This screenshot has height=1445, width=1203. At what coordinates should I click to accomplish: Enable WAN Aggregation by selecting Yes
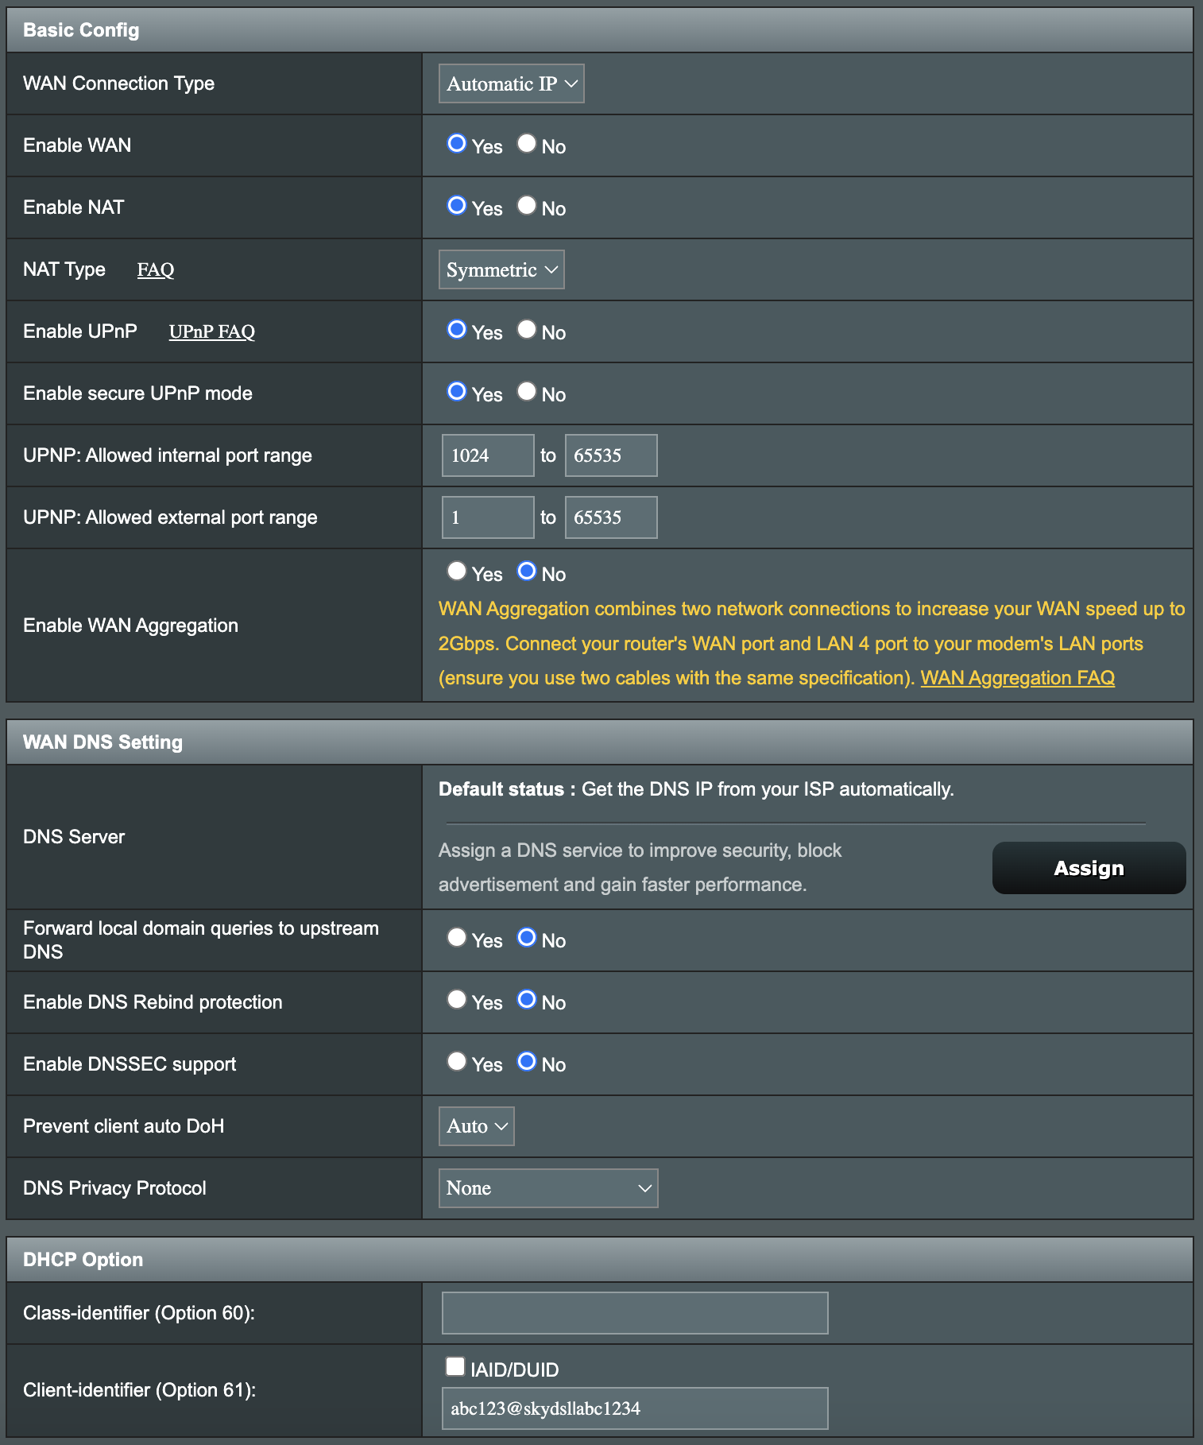[x=457, y=571]
